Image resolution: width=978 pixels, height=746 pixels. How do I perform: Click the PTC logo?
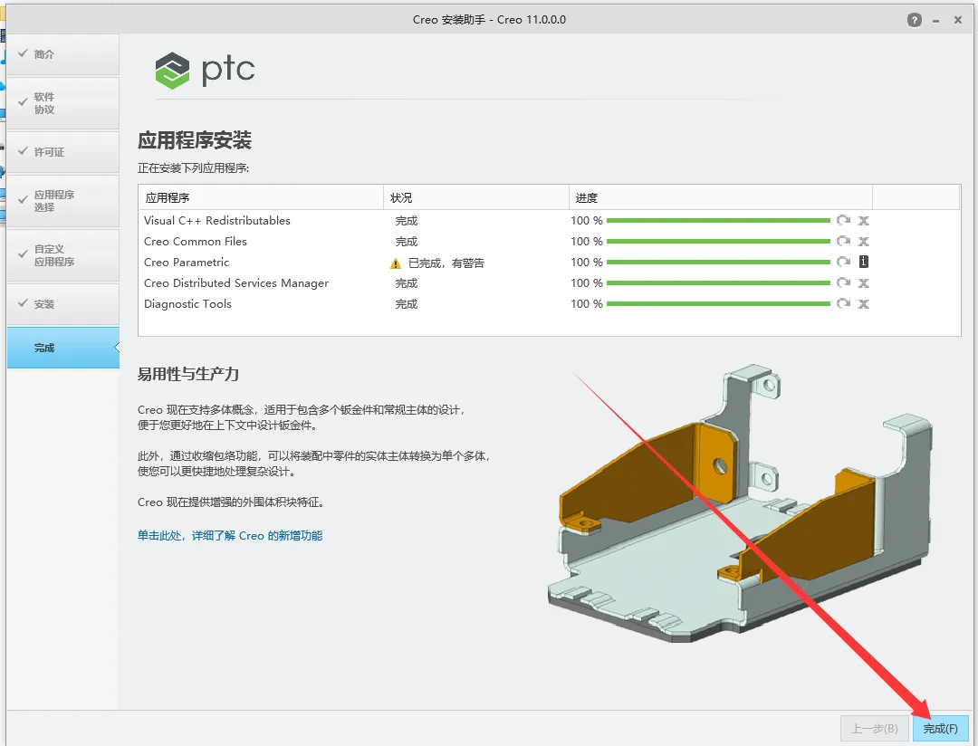click(206, 71)
